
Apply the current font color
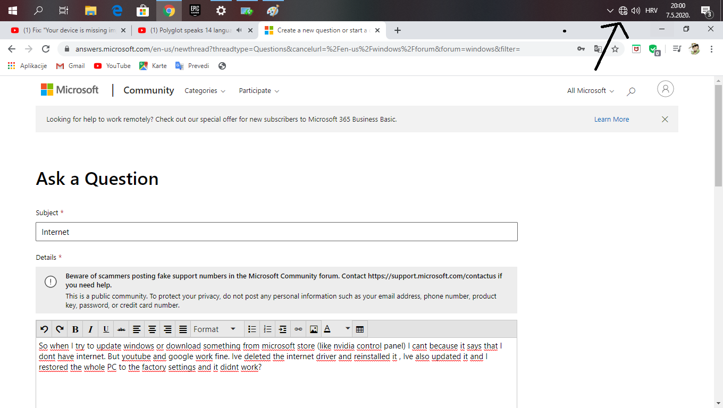pyautogui.click(x=327, y=329)
